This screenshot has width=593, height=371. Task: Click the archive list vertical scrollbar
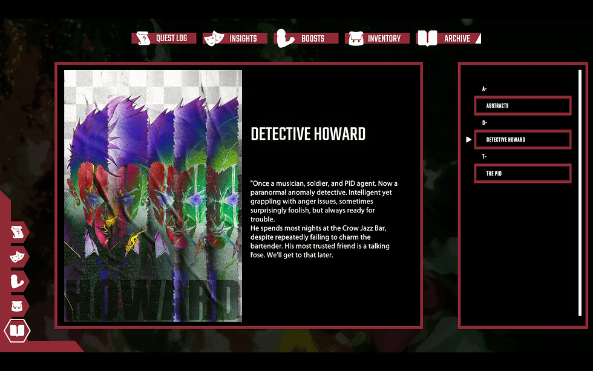580,193
